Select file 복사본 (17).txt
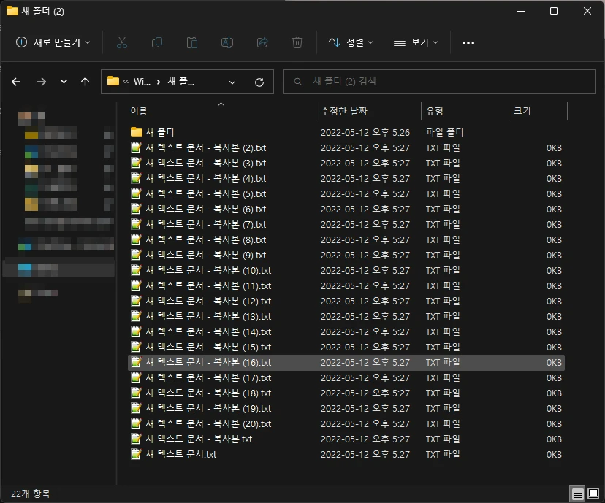The width and height of the screenshot is (605, 503). coord(346,377)
